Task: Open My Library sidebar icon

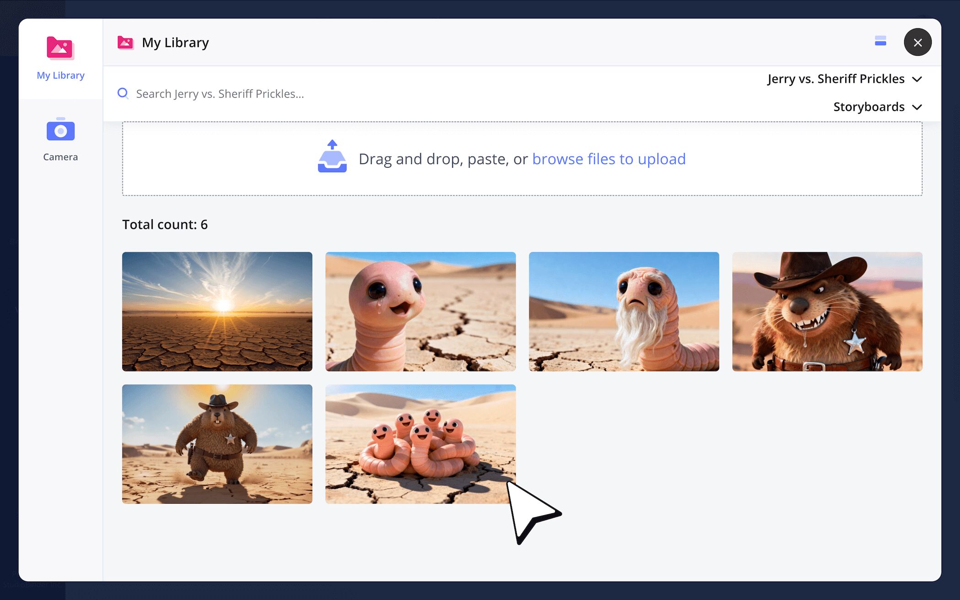Action: pos(60,48)
